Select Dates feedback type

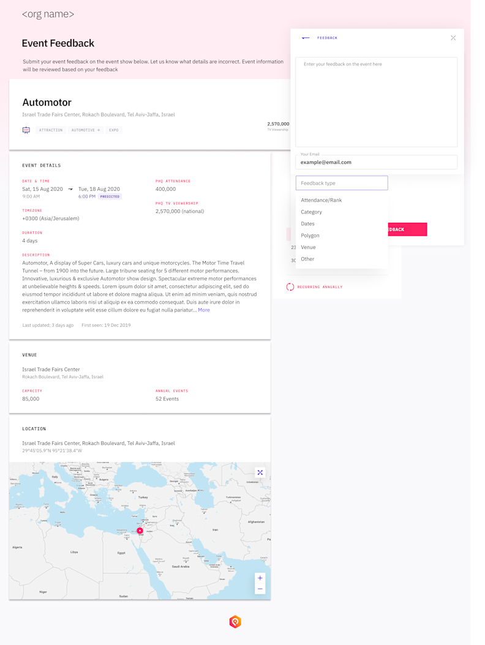point(307,224)
